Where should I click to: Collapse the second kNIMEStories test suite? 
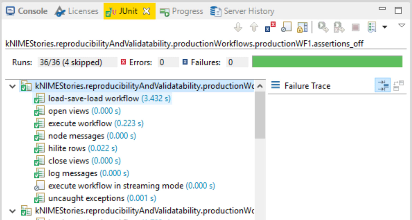coord(12,211)
